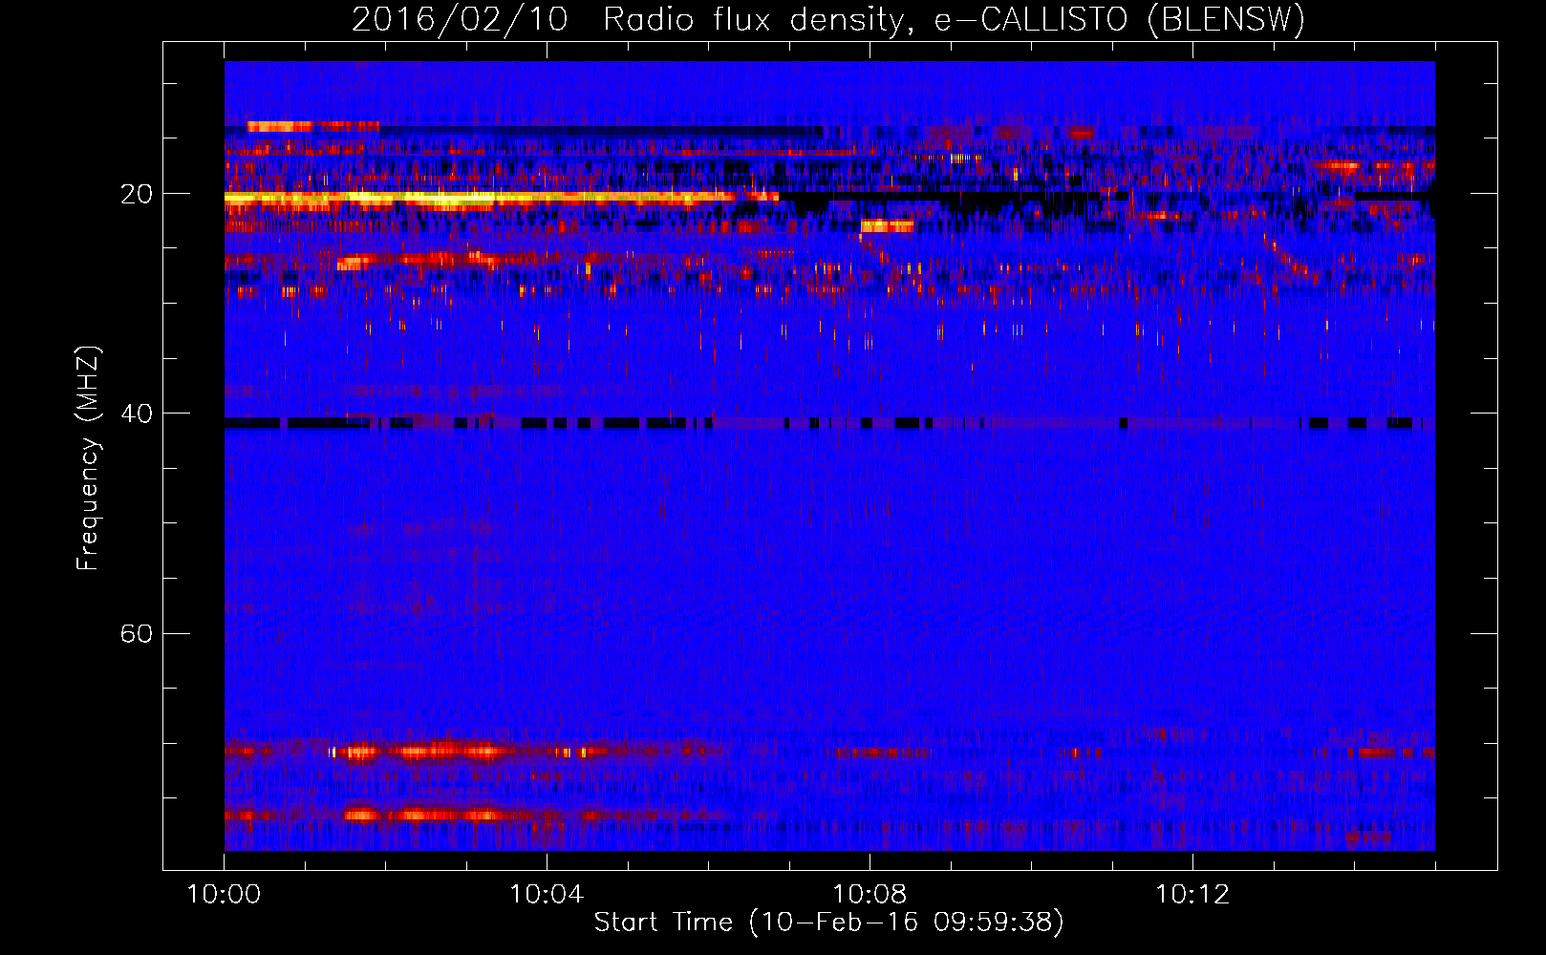Screen dimensions: 1546x955
Task: Click the Start Time axis label
Action: click(828, 923)
